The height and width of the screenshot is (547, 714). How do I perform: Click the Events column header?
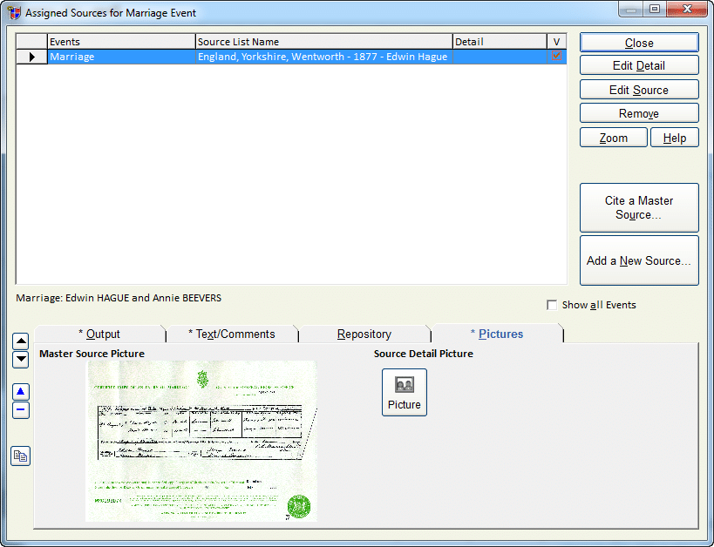click(121, 42)
